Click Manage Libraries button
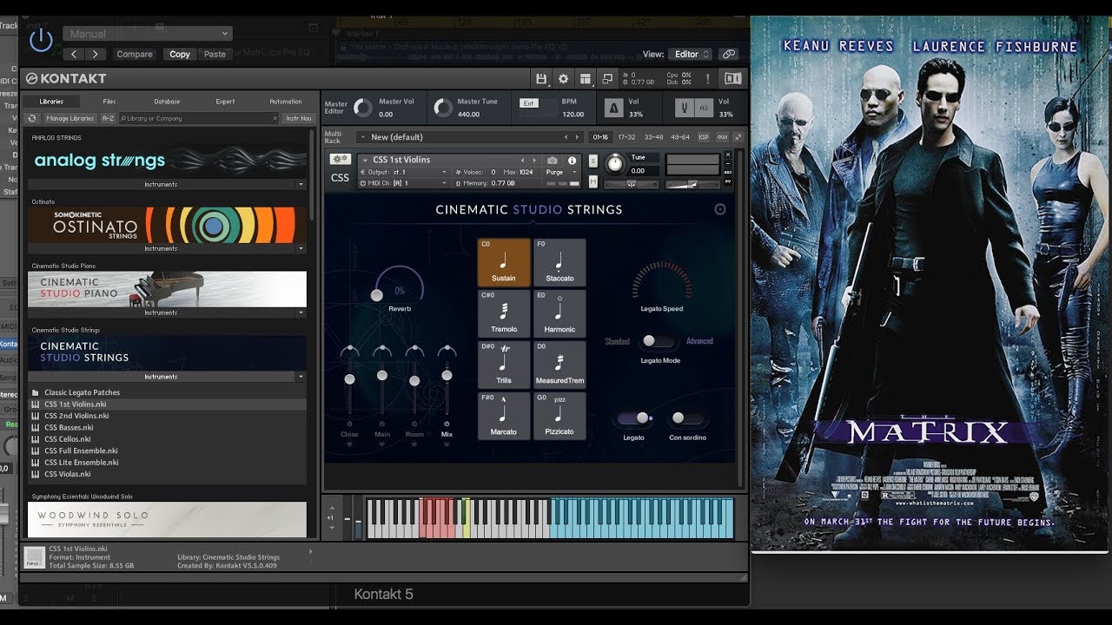The width and height of the screenshot is (1112, 625). [69, 118]
